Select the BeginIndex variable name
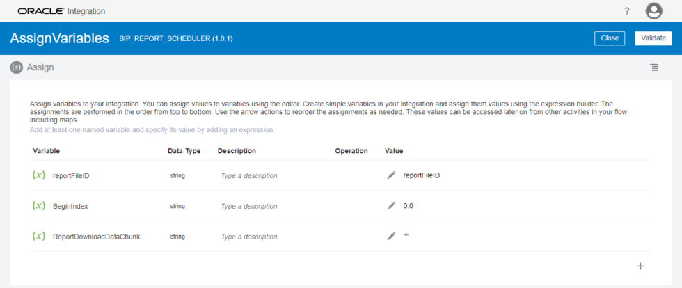The height and width of the screenshot is (288, 682). [x=70, y=206]
